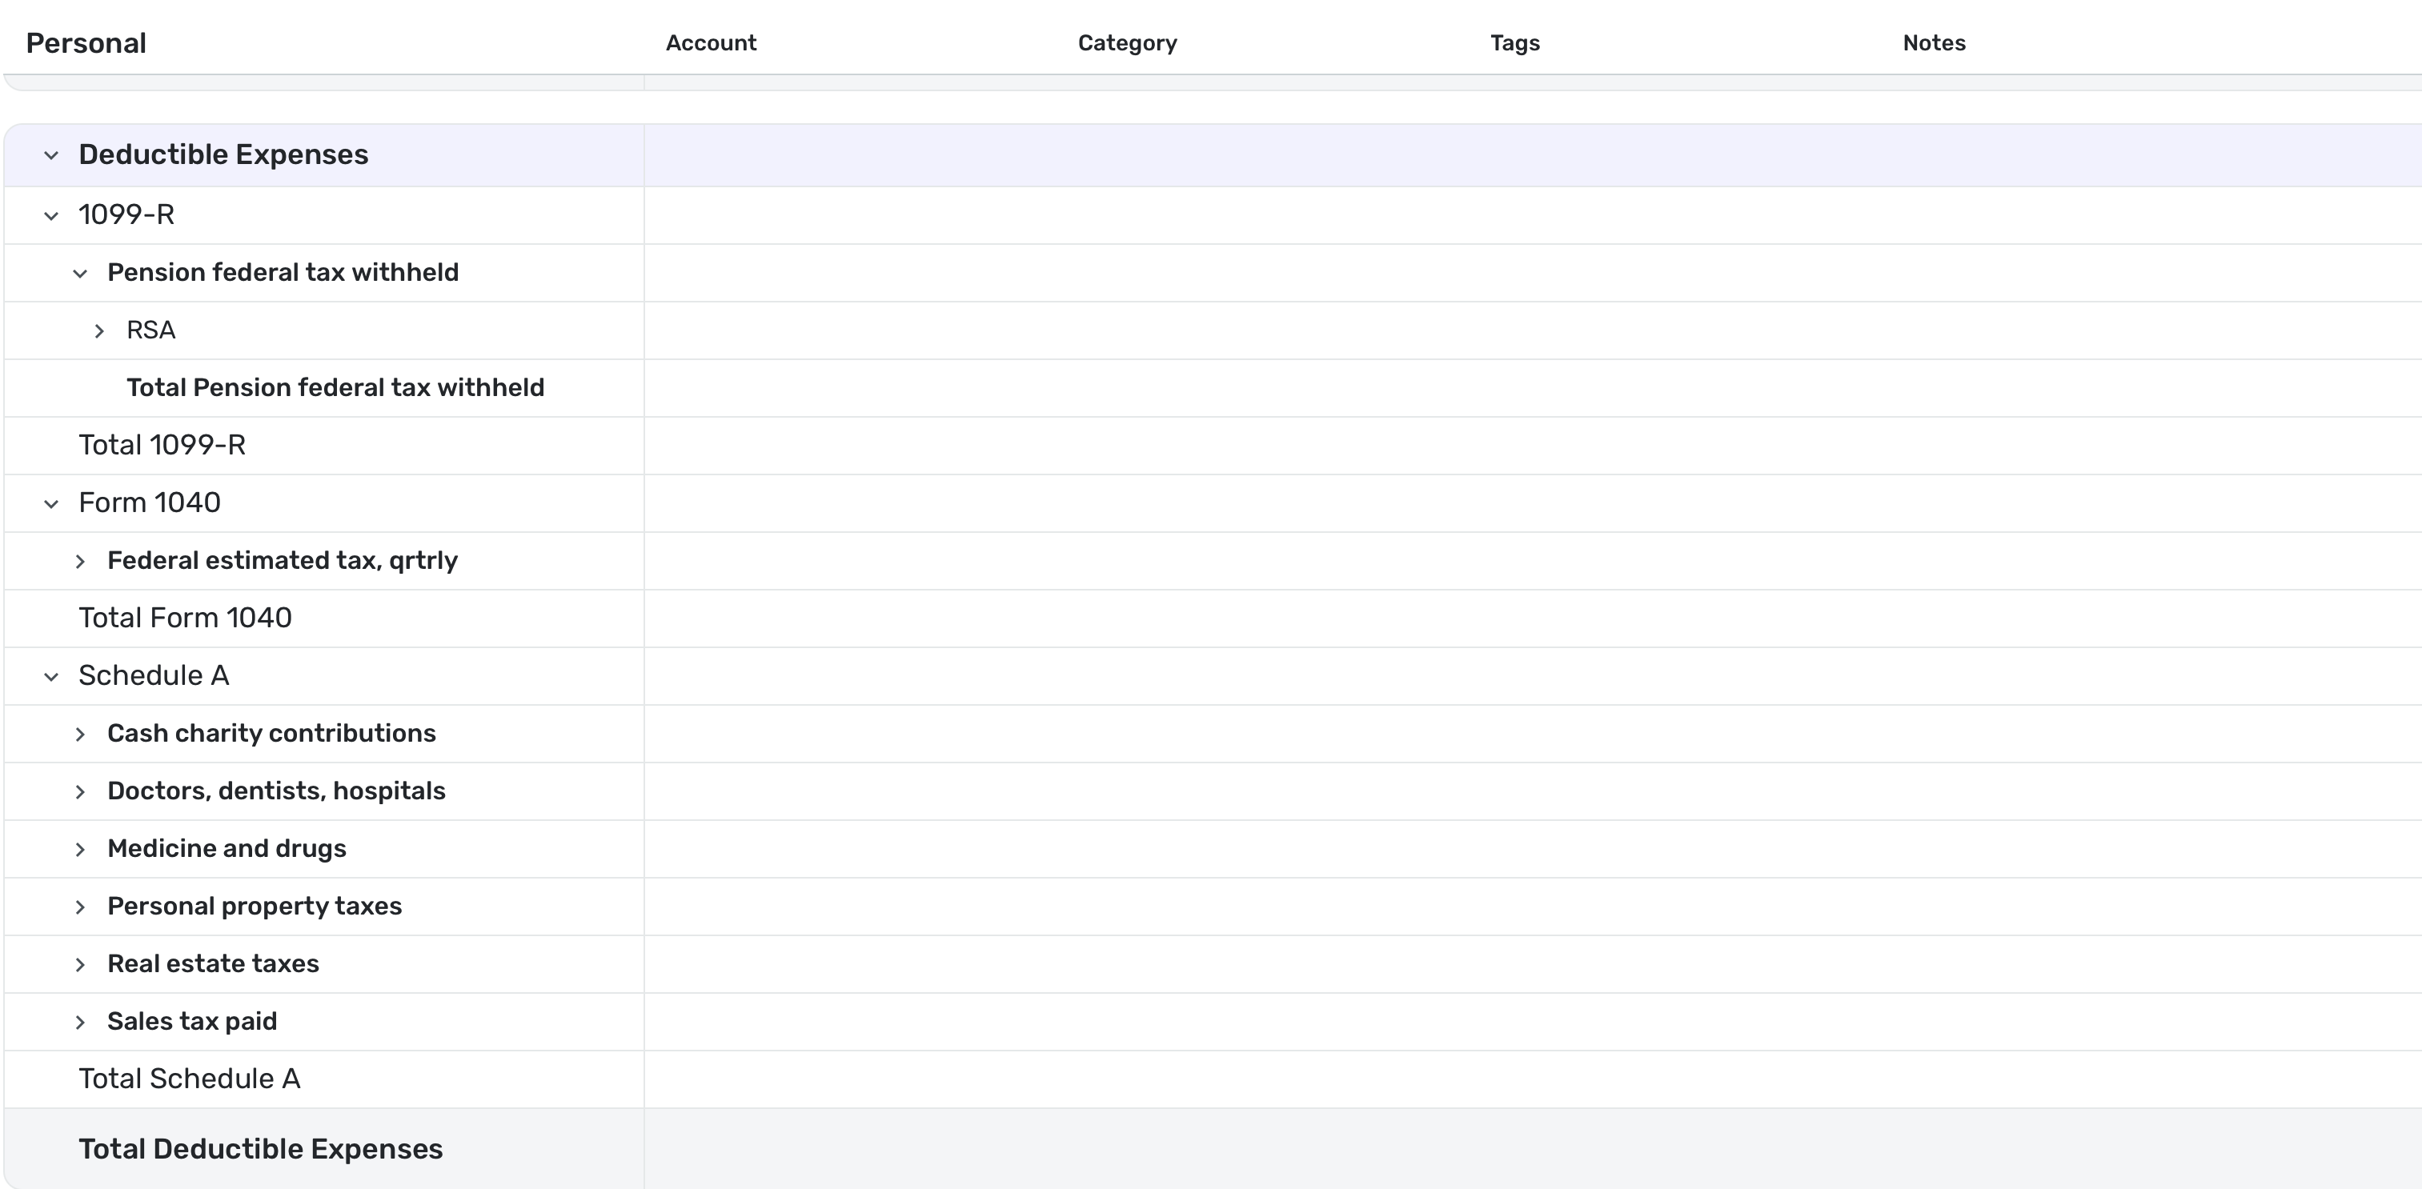Expand the Real estate taxes row
Image resolution: width=2422 pixels, height=1189 pixels.
[x=81, y=964]
